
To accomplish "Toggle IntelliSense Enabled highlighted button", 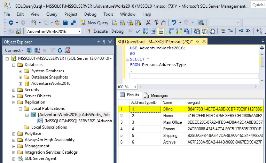I will coord(161,31).
